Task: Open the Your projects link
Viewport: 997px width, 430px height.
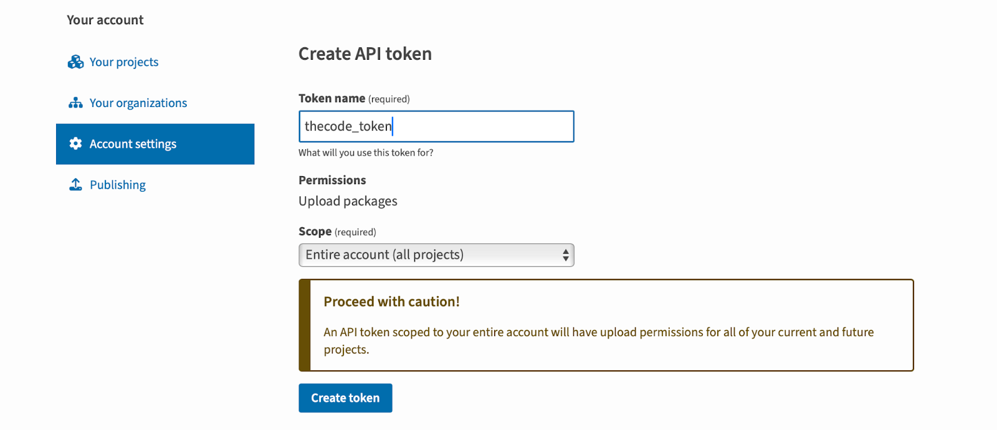Action: pyautogui.click(x=124, y=62)
